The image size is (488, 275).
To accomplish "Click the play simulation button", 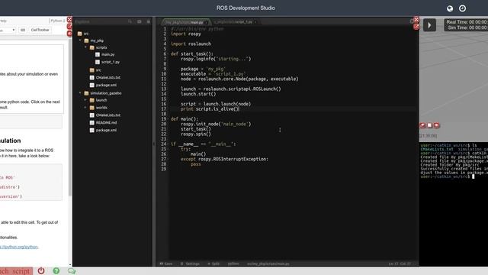I will click(x=429, y=25).
